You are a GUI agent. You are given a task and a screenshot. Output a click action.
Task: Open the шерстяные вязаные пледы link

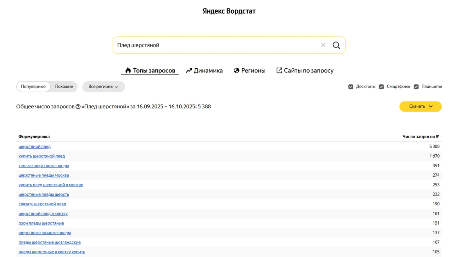tap(45, 233)
